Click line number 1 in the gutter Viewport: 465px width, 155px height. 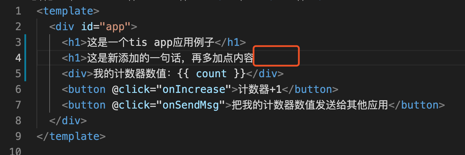point(18,11)
